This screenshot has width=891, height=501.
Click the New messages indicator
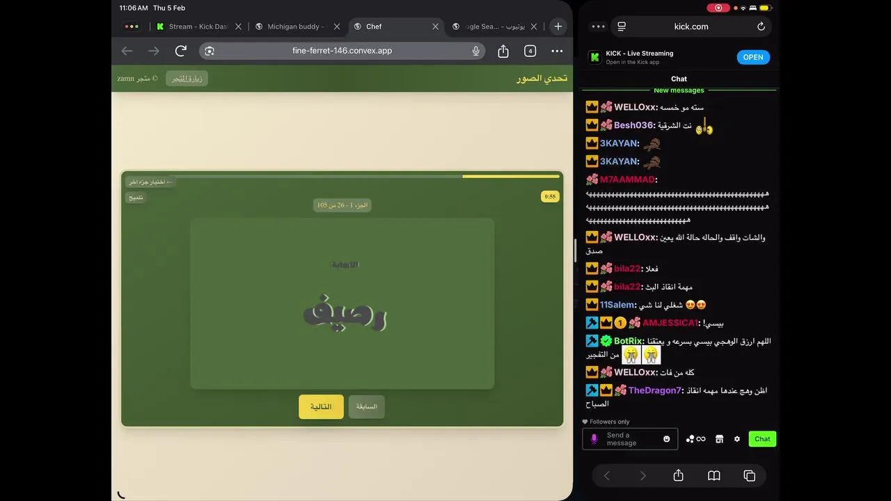679,90
